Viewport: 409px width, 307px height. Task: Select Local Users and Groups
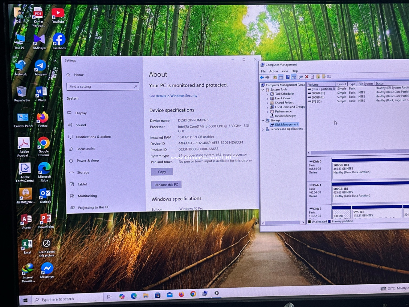[x=290, y=107]
